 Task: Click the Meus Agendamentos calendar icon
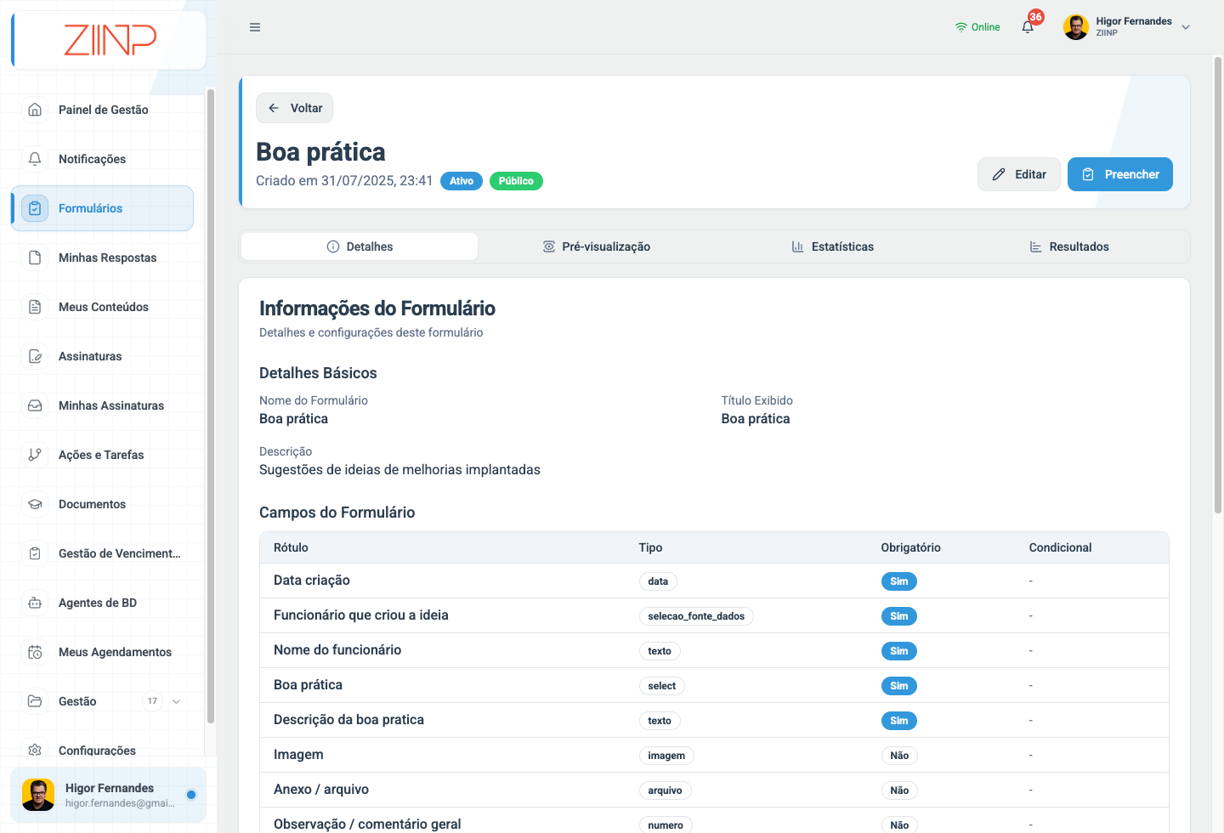coord(35,652)
